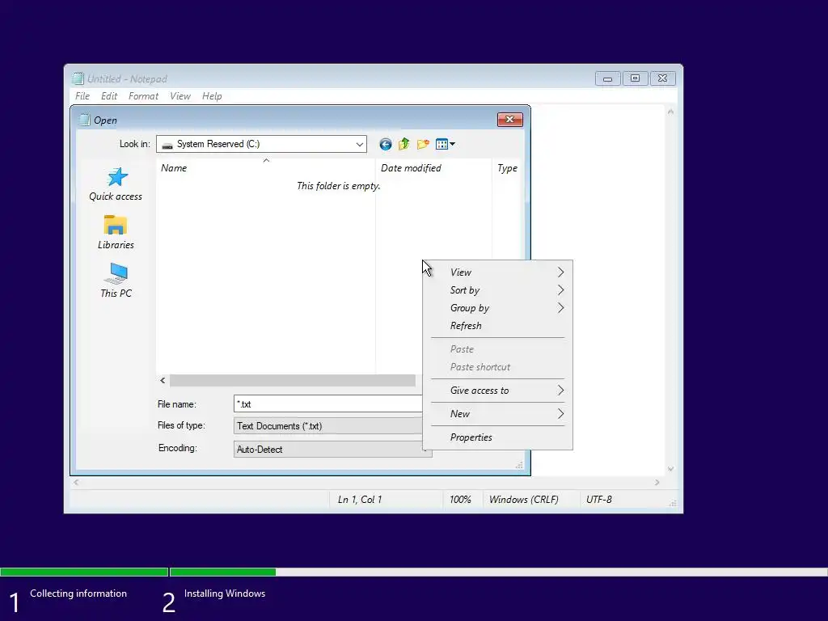Open the View Menu icon dropdown
The width and height of the screenshot is (828, 621).
446,144
